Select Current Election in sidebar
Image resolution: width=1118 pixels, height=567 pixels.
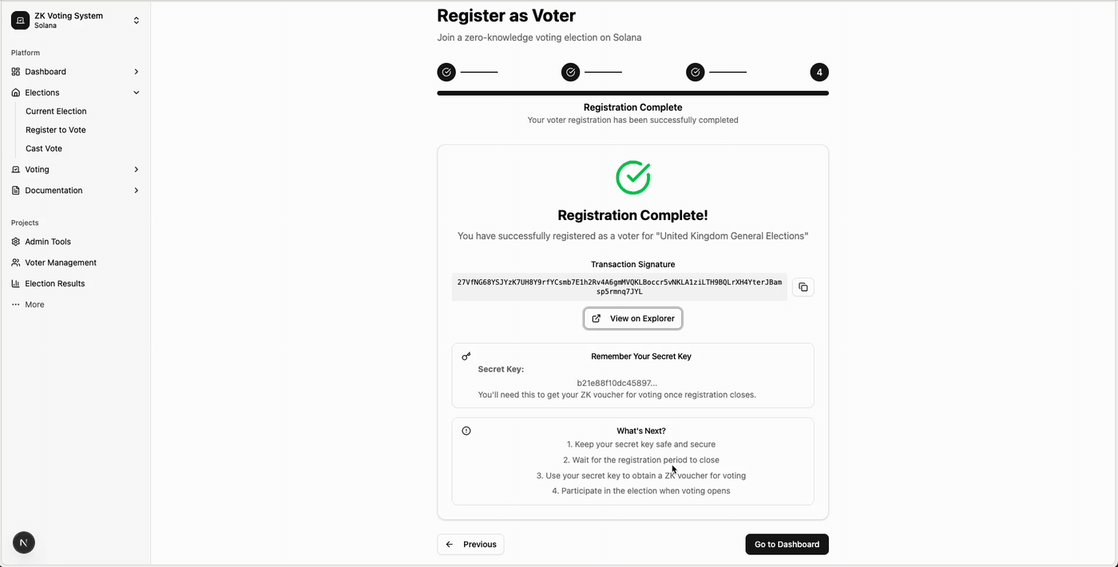56,112
